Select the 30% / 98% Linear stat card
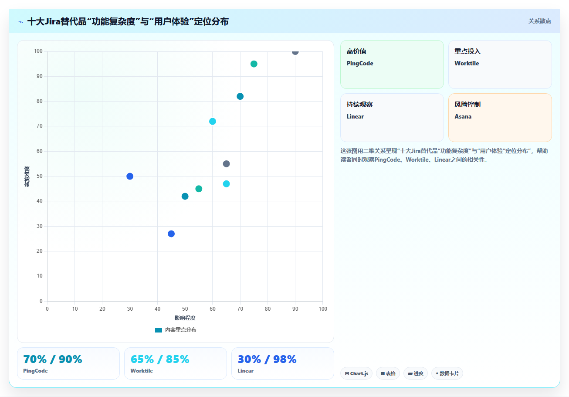This screenshot has height=397, width=569. coord(283,363)
